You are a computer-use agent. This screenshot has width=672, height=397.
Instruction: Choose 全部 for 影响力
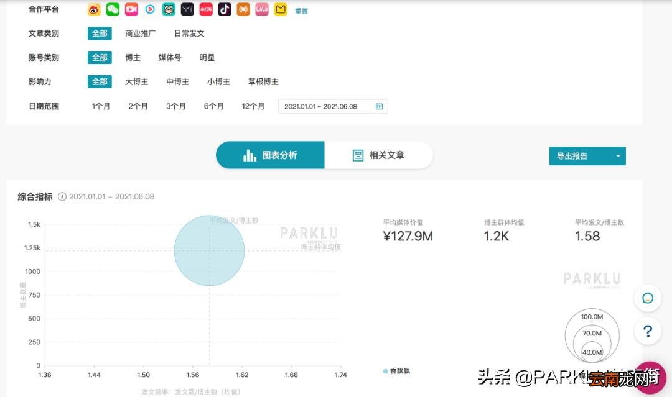[x=100, y=81]
